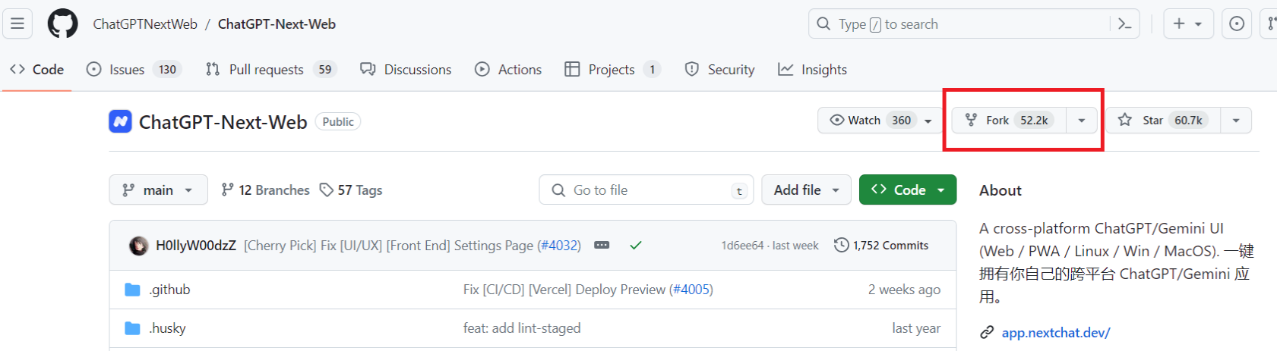Click the ChatGPT-Next-Web repository avatar icon
1277x351 pixels.
click(120, 121)
